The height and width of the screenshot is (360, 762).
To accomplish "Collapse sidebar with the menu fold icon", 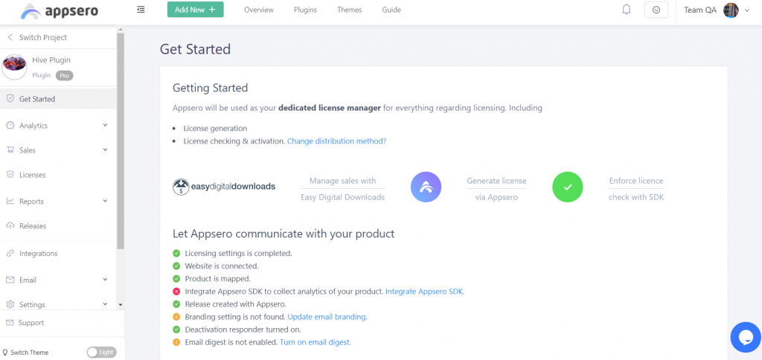I will pos(141,9).
